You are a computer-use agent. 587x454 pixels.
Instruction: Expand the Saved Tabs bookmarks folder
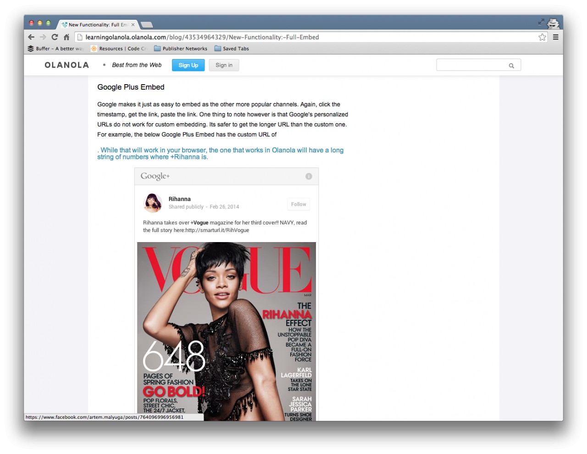tap(232, 49)
